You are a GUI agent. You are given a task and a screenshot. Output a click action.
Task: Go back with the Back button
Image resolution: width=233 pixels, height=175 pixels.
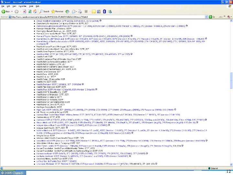click(x=6, y=11)
